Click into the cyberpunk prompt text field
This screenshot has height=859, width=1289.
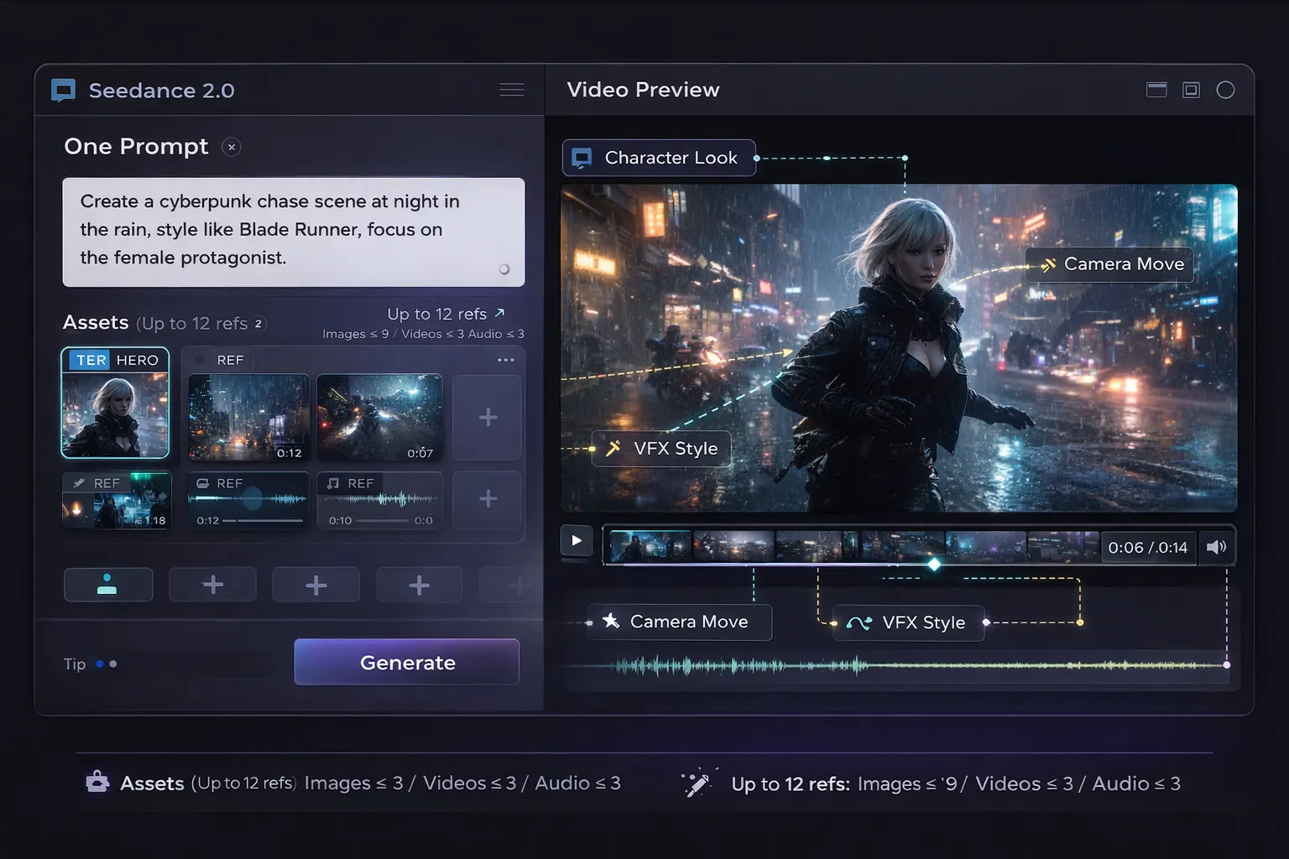(293, 232)
